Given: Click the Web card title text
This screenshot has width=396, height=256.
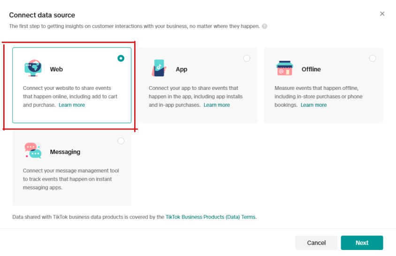Looking at the screenshot, I should (56, 69).
